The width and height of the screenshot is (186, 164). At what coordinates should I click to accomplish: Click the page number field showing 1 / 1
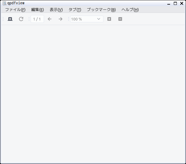click(x=37, y=19)
